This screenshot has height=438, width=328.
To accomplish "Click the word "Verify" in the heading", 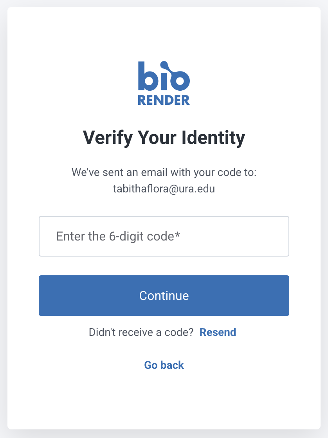I will [105, 138].
